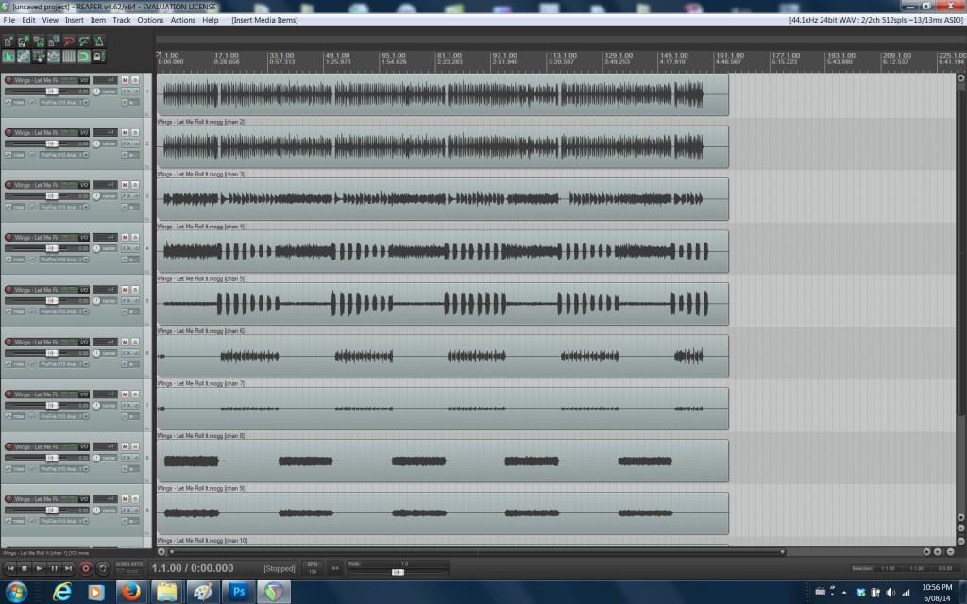
Task: Click the 4/4 time signature box
Action: point(335,568)
